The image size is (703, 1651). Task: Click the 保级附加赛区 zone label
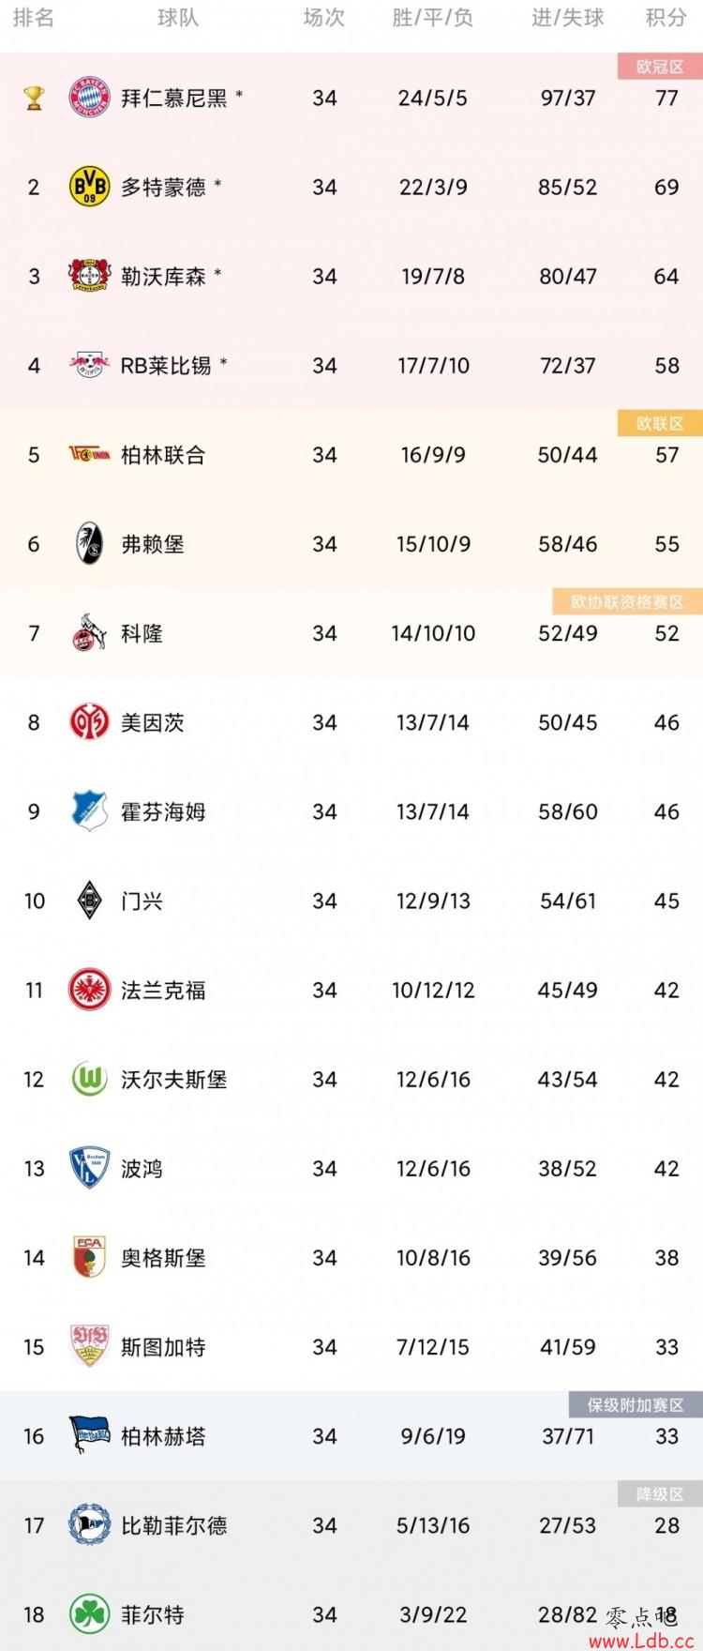636,1404
